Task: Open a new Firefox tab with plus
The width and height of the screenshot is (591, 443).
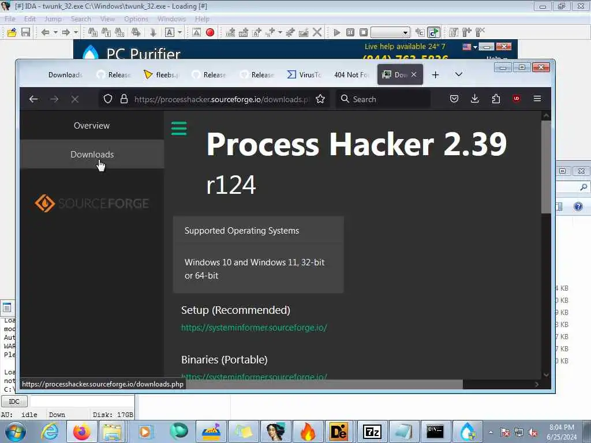Action: (x=435, y=74)
